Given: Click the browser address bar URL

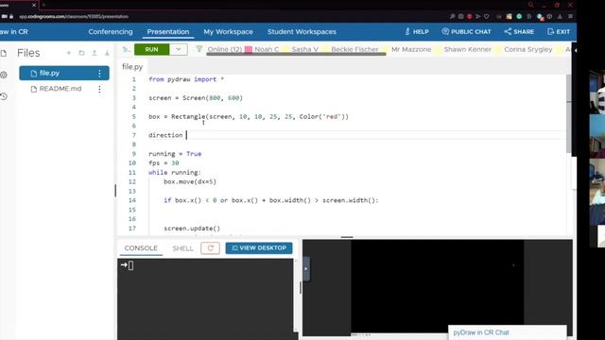Looking at the screenshot, I should (74, 17).
